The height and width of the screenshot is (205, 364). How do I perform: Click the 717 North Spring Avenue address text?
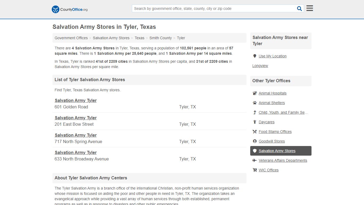point(78,141)
